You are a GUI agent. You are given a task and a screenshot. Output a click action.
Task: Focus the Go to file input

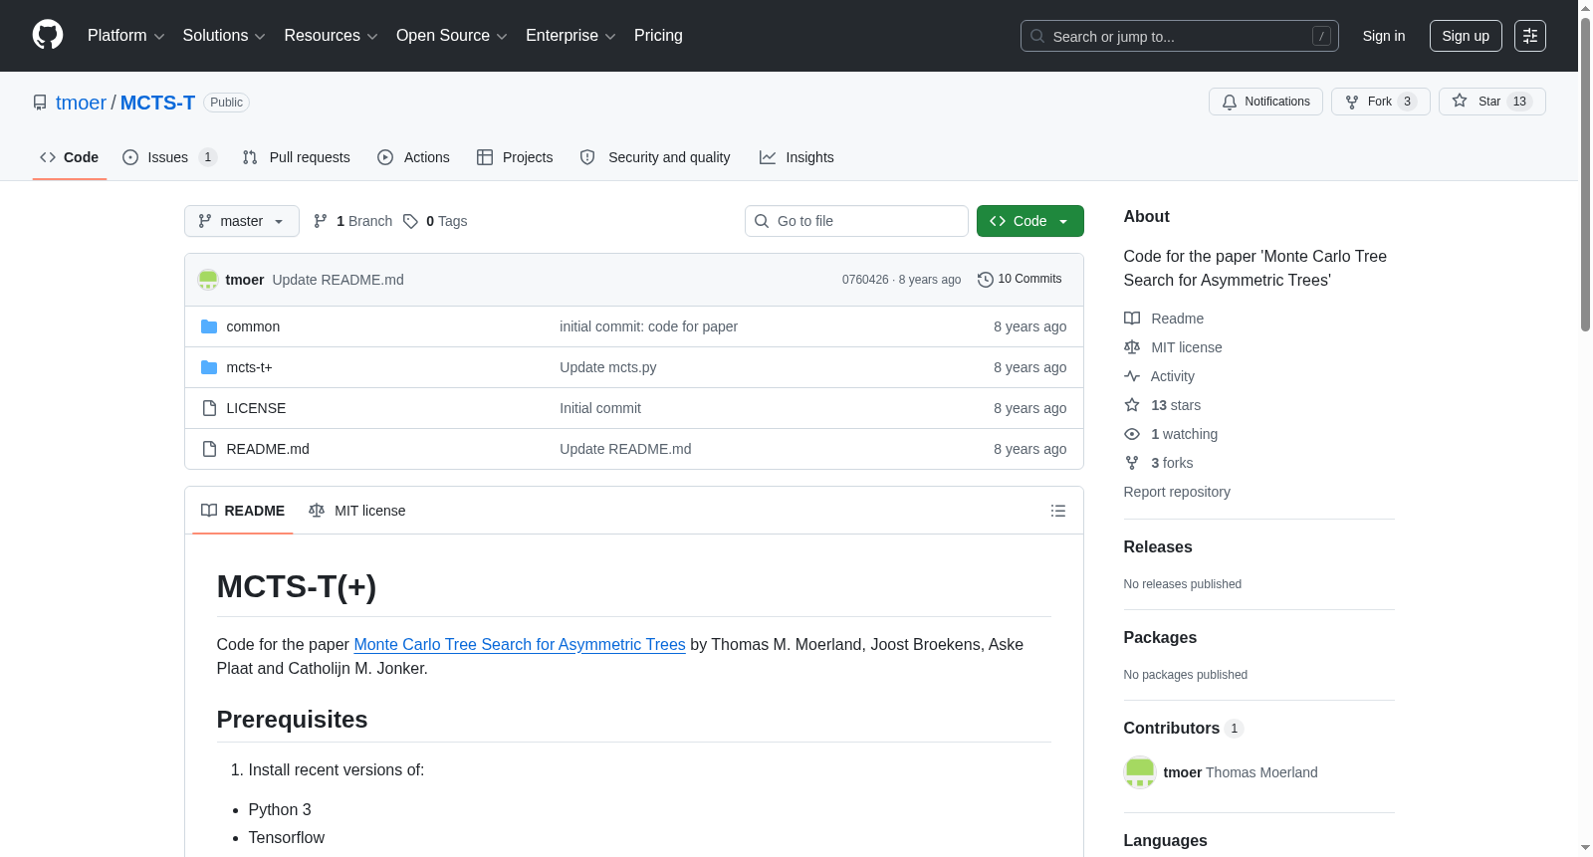856,221
